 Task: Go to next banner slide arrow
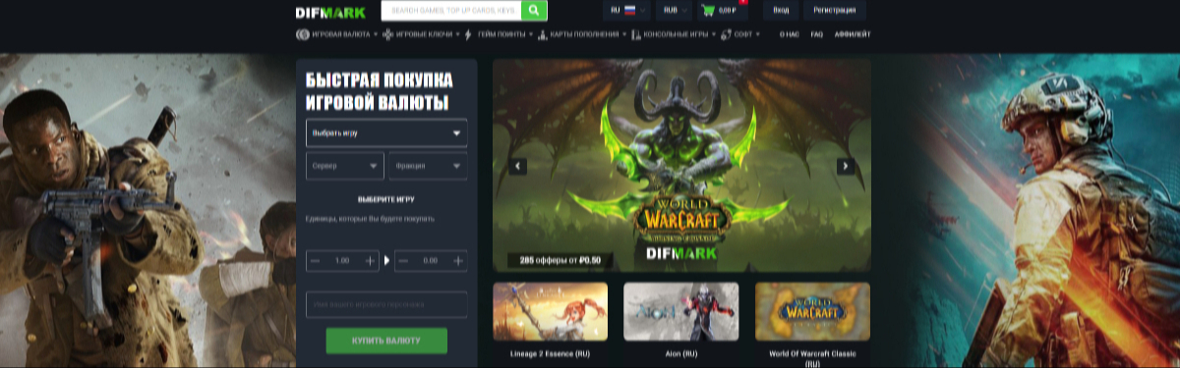[x=845, y=166]
